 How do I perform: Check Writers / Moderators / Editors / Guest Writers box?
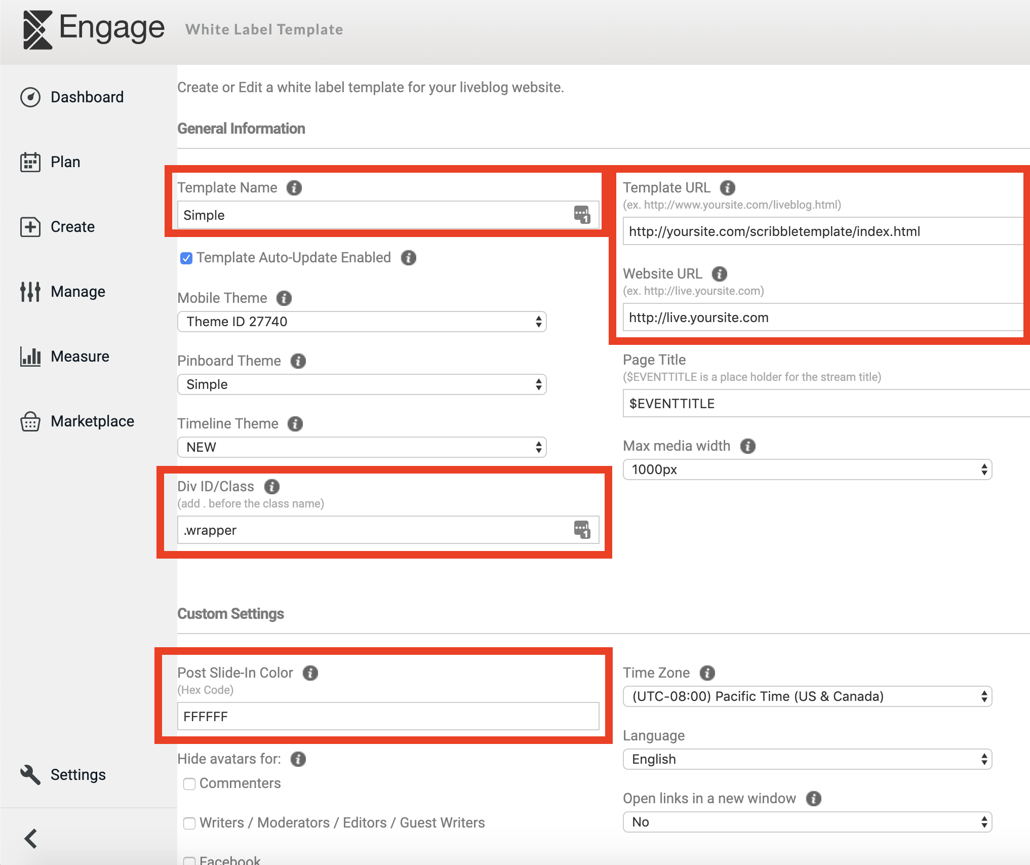click(x=189, y=823)
